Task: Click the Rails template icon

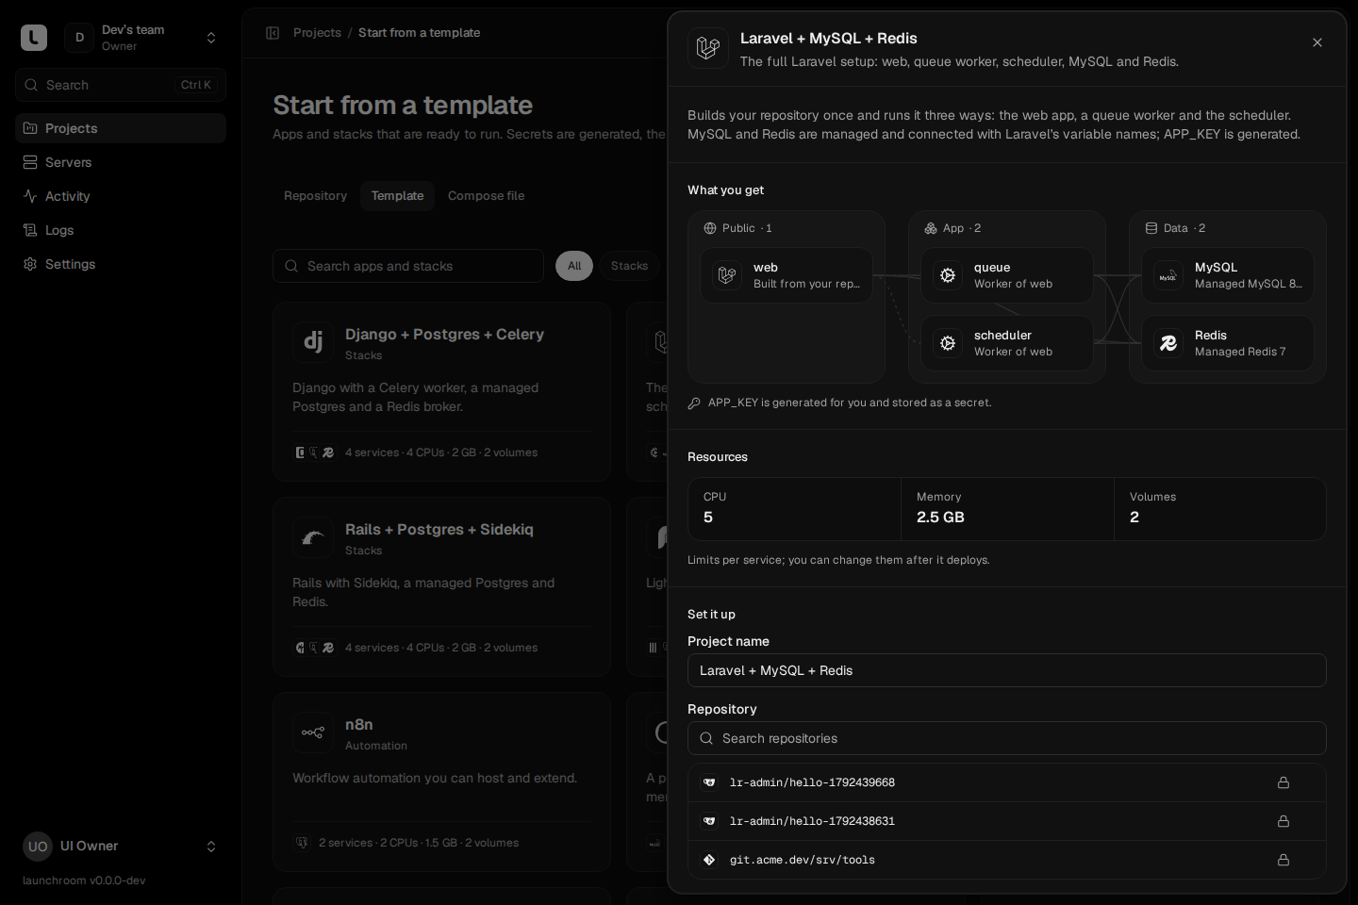Action: click(x=313, y=537)
